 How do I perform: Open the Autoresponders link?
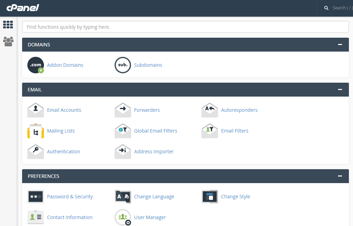[239, 110]
